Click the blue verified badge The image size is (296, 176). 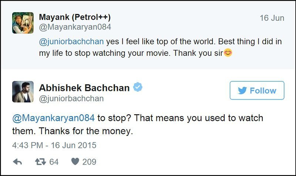138,87
